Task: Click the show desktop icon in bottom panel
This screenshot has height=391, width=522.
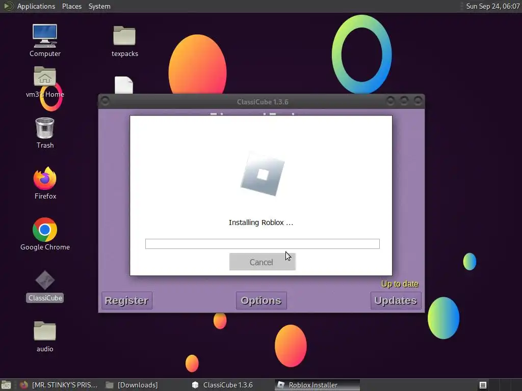Action: (6, 385)
